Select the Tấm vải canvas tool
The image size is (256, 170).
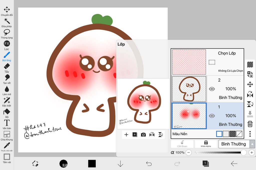click(x=7, y=159)
